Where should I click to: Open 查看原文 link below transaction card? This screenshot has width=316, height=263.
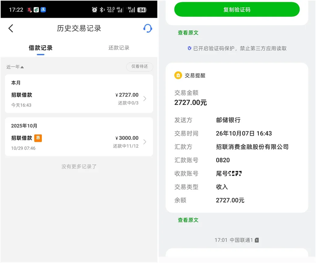[188, 220]
